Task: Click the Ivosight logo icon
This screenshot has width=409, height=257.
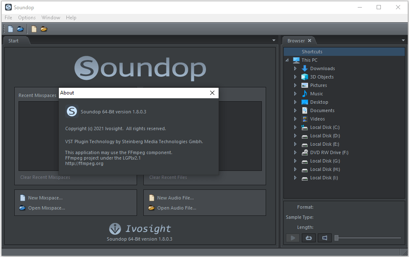Action: (115, 229)
